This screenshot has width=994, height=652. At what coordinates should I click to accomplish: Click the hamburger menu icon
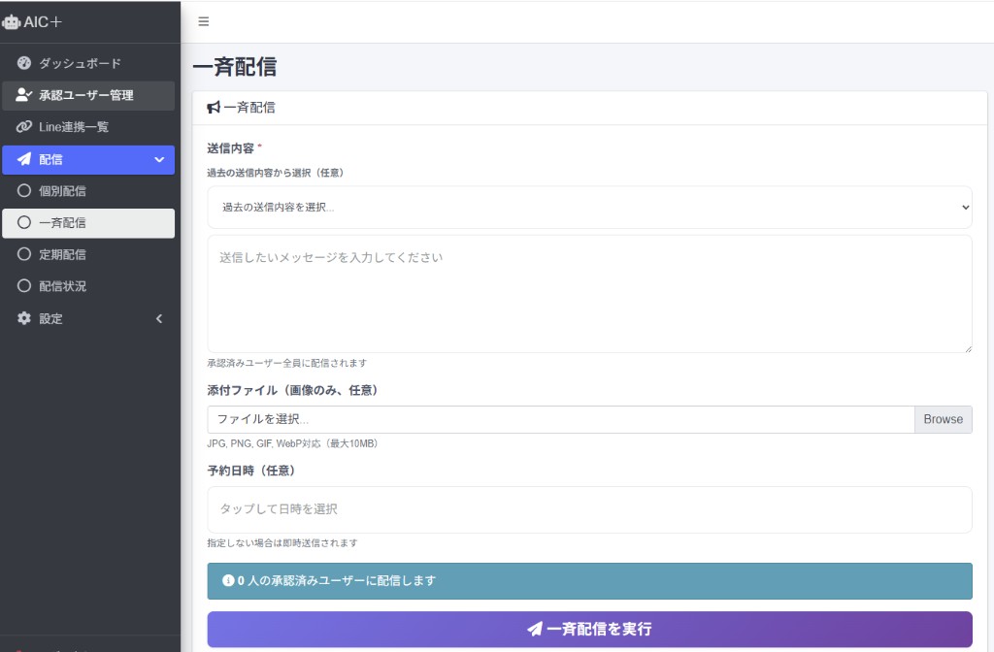(203, 20)
